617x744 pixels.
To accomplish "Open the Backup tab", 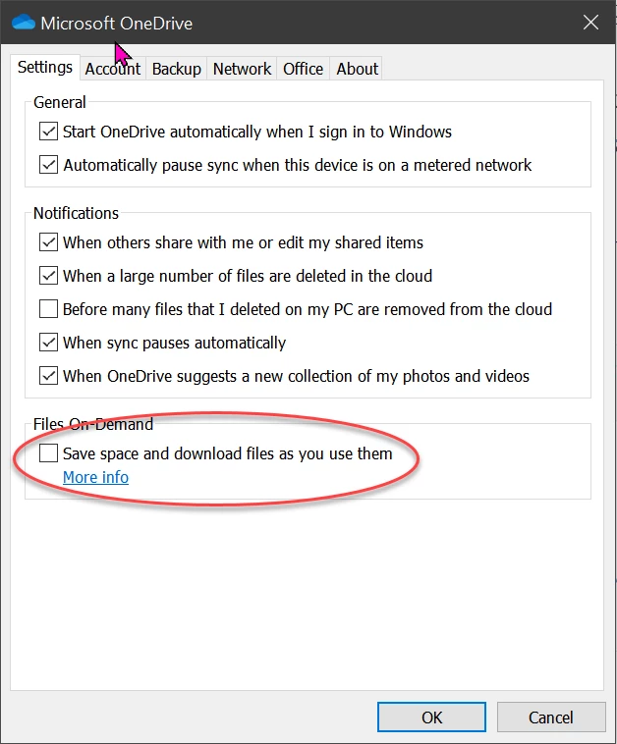I will [x=176, y=69].
